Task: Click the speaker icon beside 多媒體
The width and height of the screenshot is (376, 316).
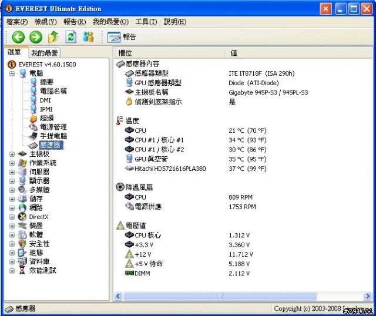Action: pyautogui.click(x=22, y=190)
